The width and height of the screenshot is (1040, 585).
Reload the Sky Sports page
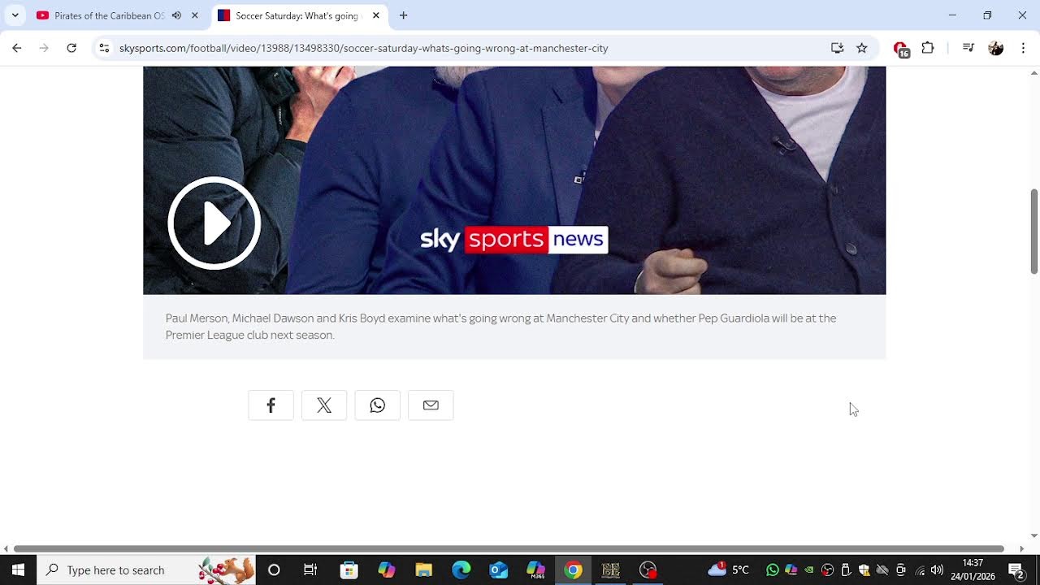pos(71,48)
